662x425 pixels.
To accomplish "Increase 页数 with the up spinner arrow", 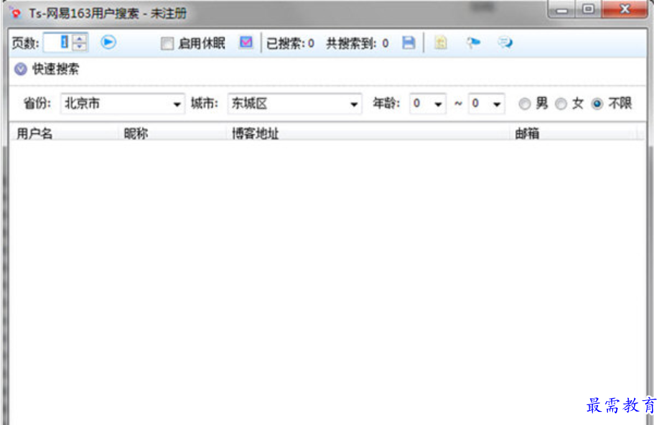I will click(80, 39).
